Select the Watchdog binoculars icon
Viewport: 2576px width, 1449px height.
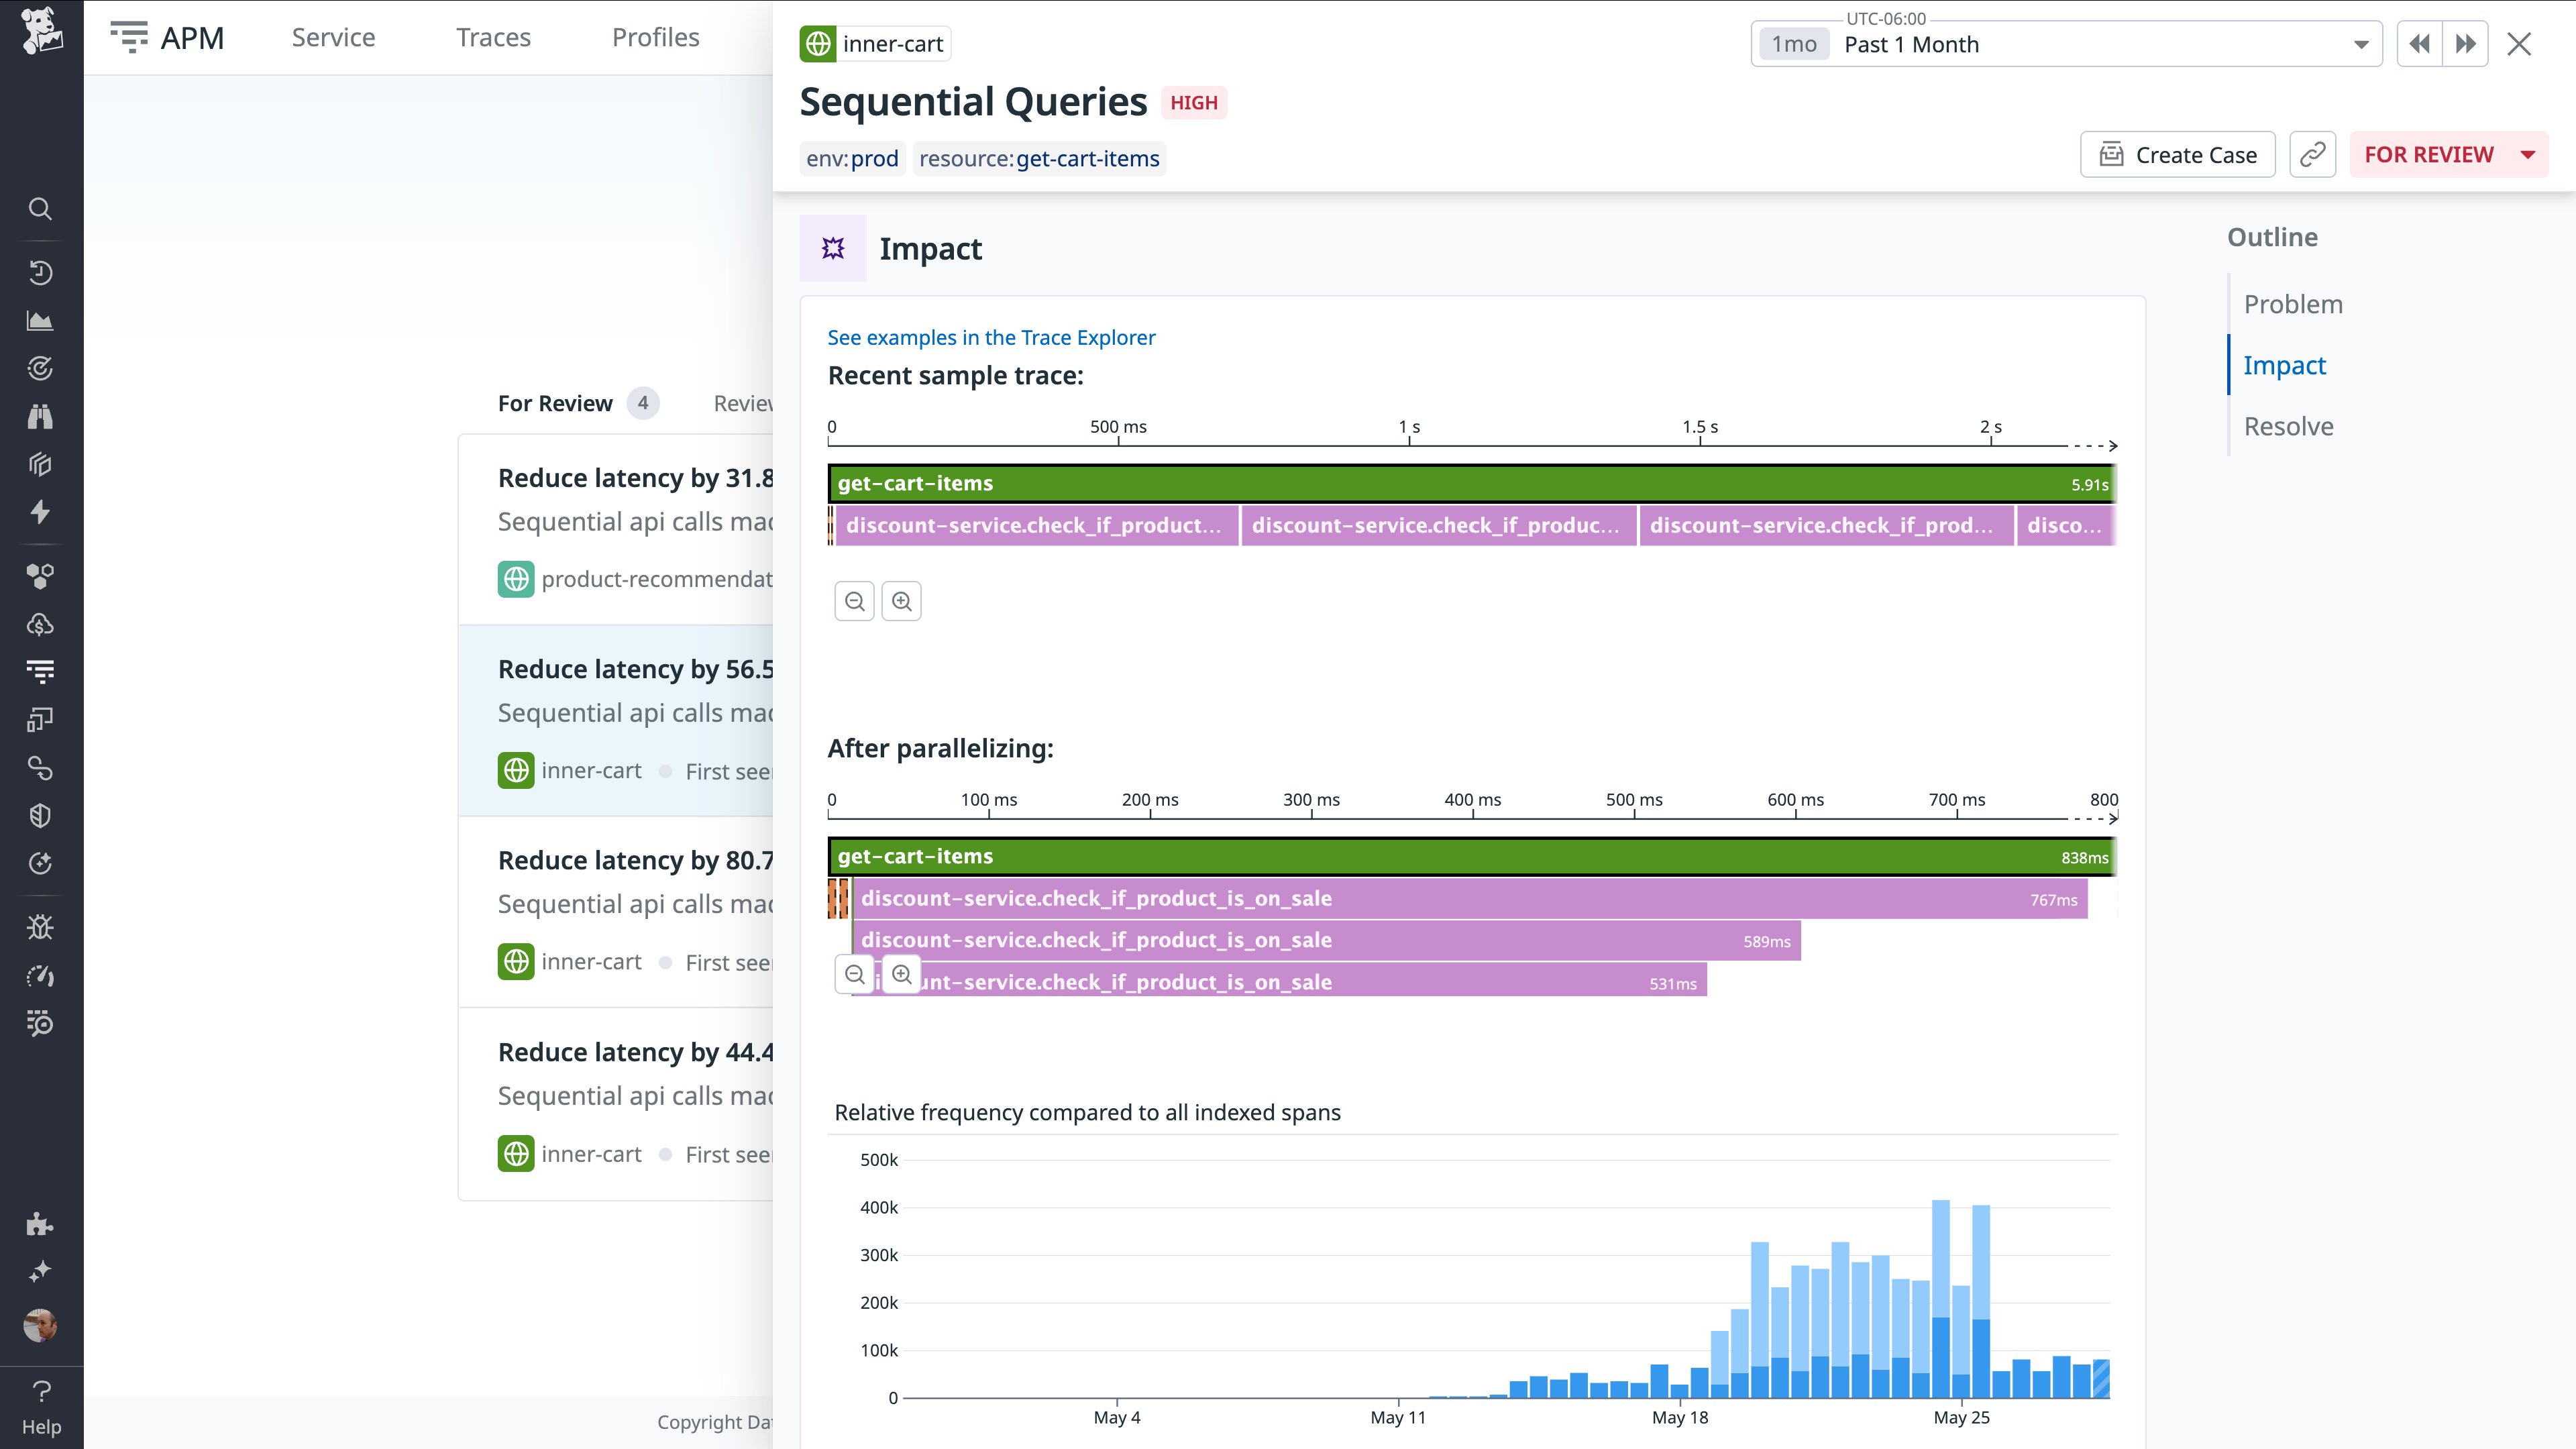click(40, 416)
